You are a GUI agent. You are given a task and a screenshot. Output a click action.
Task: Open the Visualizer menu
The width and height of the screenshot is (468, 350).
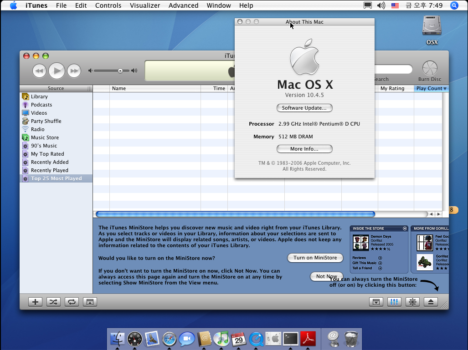(145, 5)
